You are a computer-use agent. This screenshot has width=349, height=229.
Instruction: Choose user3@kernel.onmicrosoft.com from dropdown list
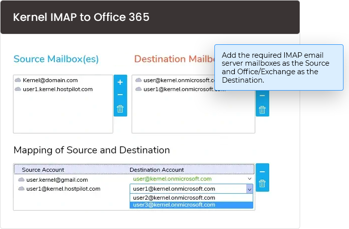click(x=191, y=205)
